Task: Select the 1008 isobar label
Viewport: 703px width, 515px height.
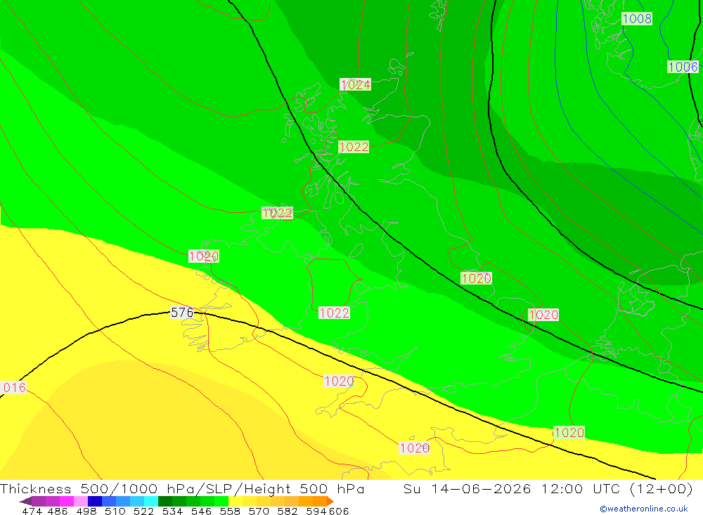Action: (637, 18)
